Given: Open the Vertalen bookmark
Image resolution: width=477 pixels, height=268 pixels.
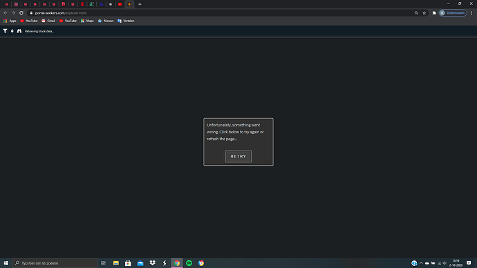Looking at the screenshot, I should (126, 21).
